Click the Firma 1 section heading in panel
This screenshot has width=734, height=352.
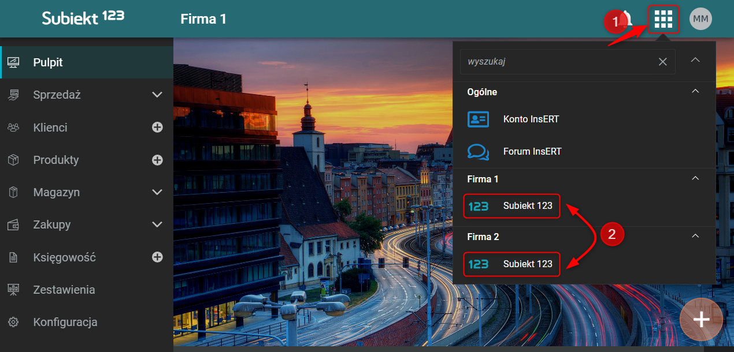coord(483,179)
